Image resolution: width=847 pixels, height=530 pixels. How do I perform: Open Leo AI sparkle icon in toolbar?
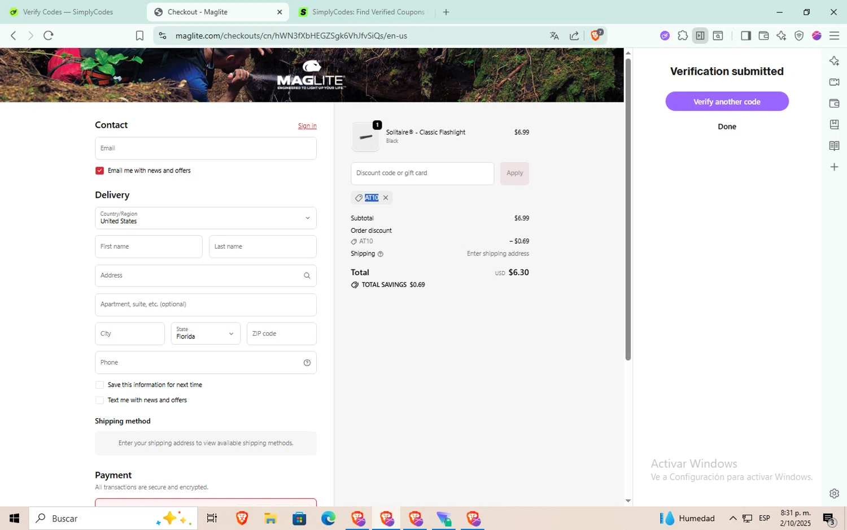click(781, 36)
